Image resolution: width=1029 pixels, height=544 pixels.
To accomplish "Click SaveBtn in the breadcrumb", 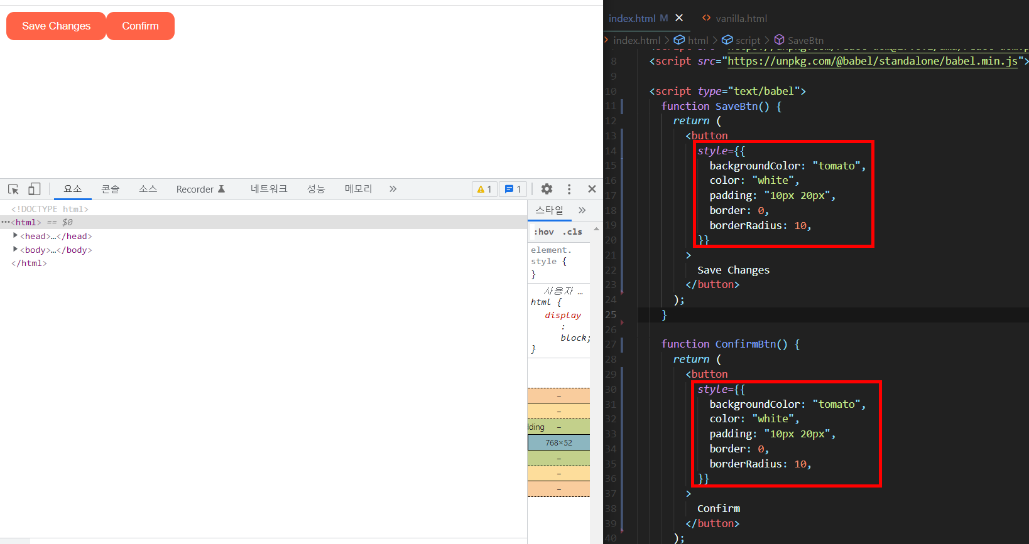I will pos(805,40).
